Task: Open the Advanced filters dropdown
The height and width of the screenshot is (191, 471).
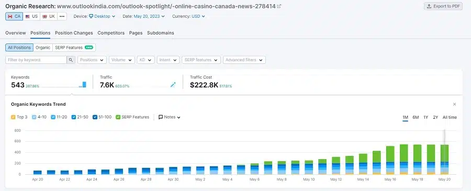Action: (244, 60)
